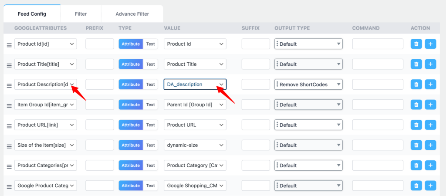
Task: Switch Product URL row type to Text
Action: [x=150, y=125]
